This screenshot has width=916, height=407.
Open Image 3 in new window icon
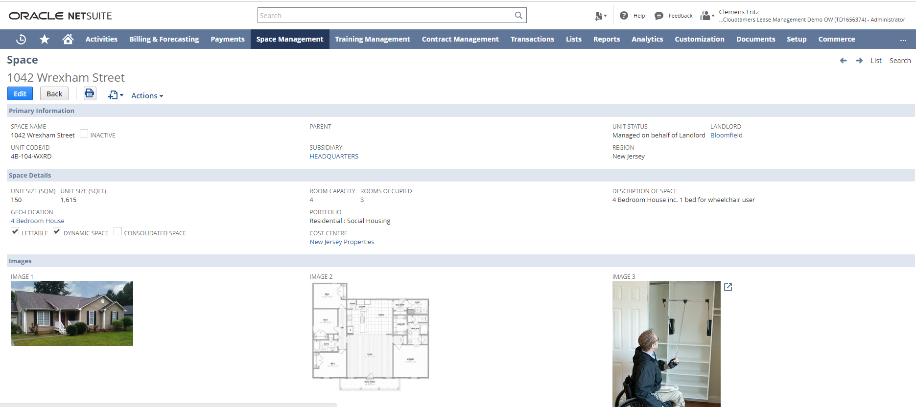(728, 287)
